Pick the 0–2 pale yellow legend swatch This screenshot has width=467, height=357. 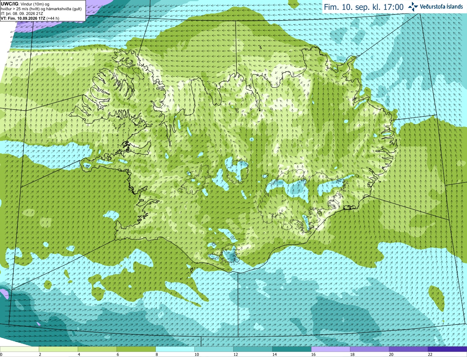[x=19, y=349]
